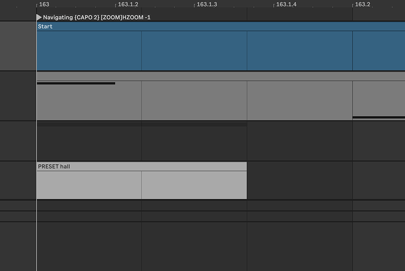This screenshot has height=271, width=405.
Task: Click ruler position 163.1.2
Action: pos(127,4)
